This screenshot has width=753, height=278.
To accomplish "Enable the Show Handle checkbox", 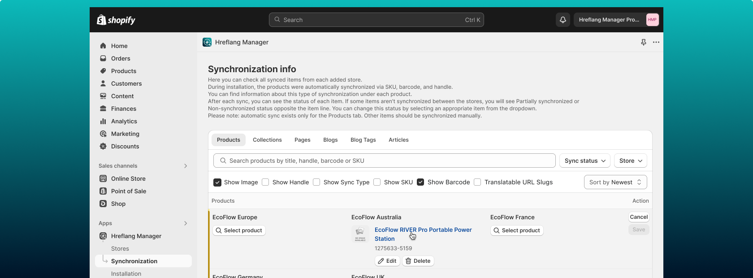I will [x=265, y=182].
